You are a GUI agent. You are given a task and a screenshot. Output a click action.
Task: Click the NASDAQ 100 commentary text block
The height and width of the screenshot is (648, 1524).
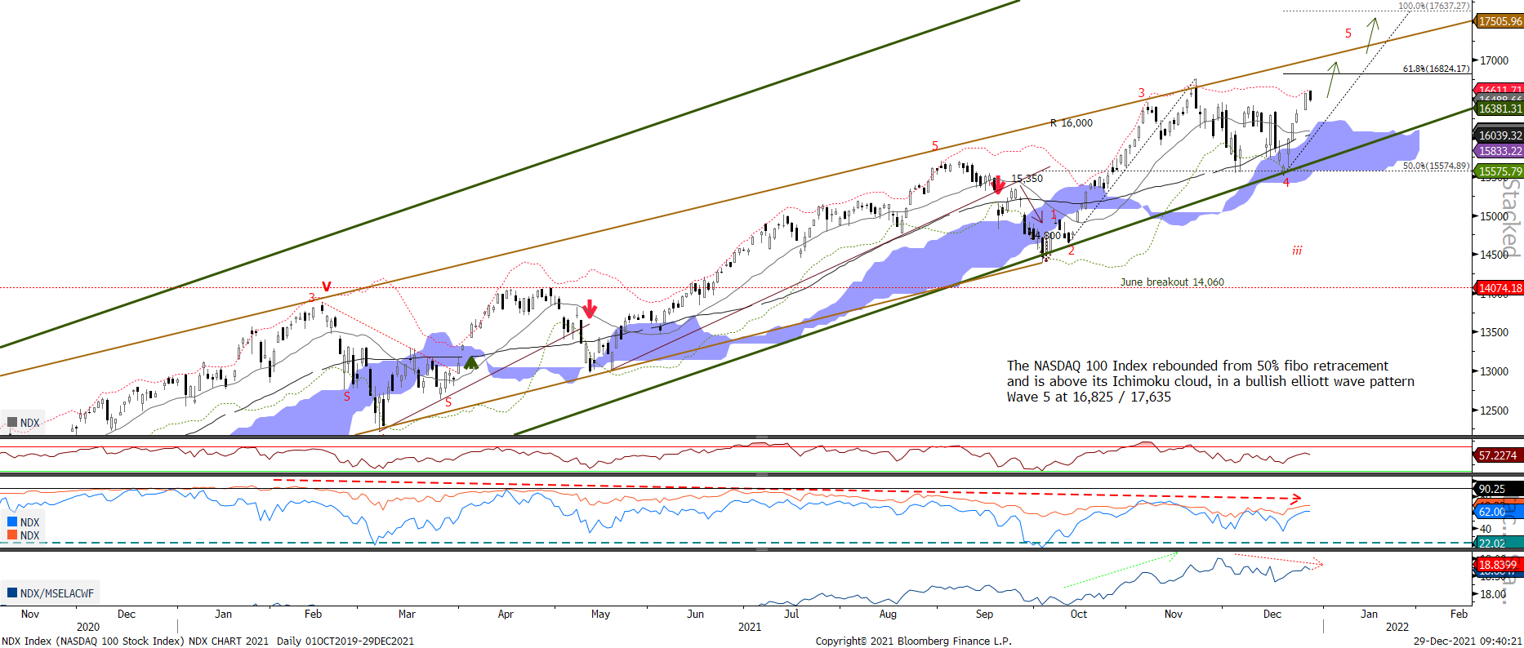click(x=1210, y=381)
